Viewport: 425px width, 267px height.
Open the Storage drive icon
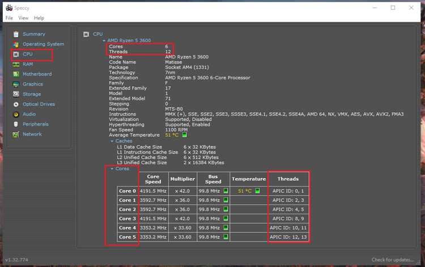[x=16, y=94]
